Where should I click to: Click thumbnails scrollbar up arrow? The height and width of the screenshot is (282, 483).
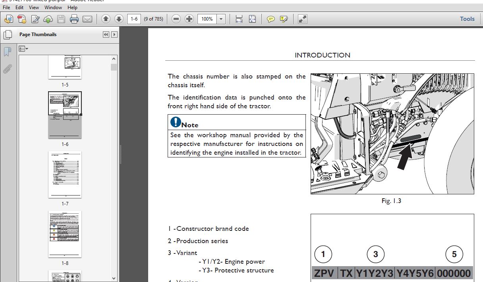114,58
